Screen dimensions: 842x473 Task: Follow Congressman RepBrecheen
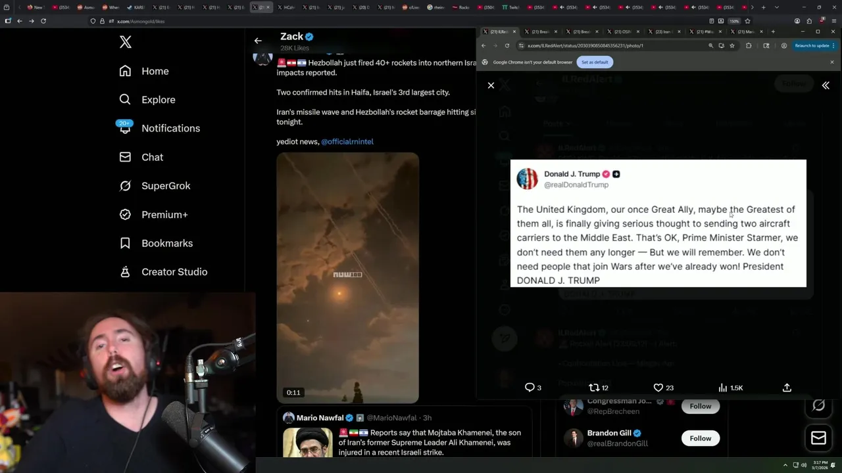click(x=700, y=406)
